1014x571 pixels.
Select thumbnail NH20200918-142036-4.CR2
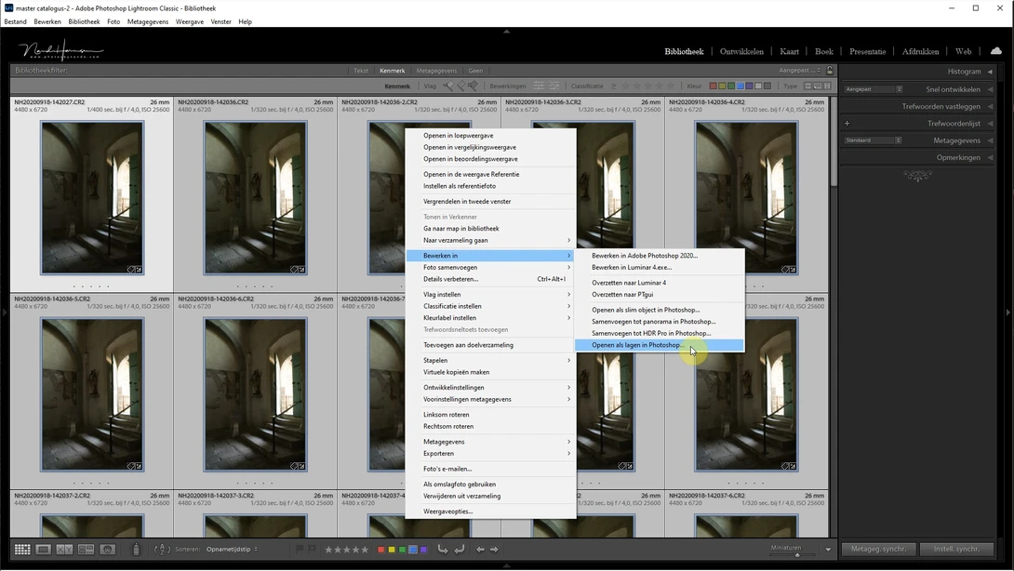pos(746,197)
